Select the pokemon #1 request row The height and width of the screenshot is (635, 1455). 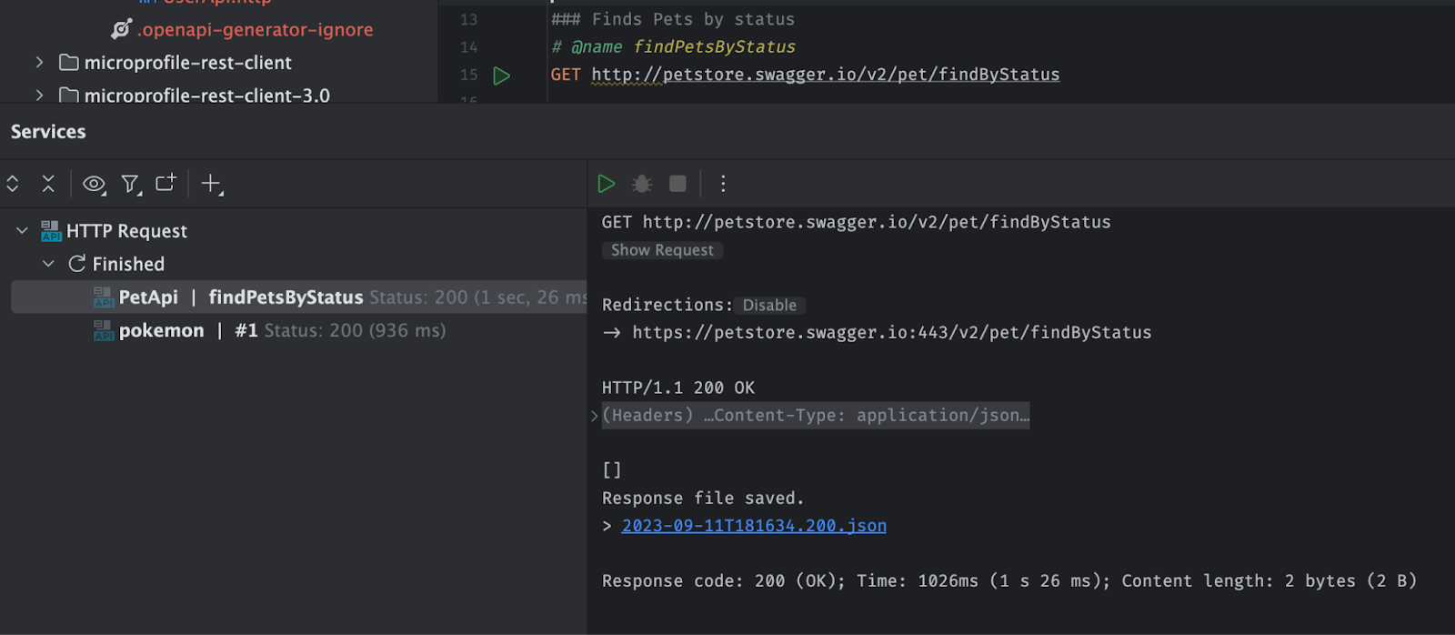point(299,330)
